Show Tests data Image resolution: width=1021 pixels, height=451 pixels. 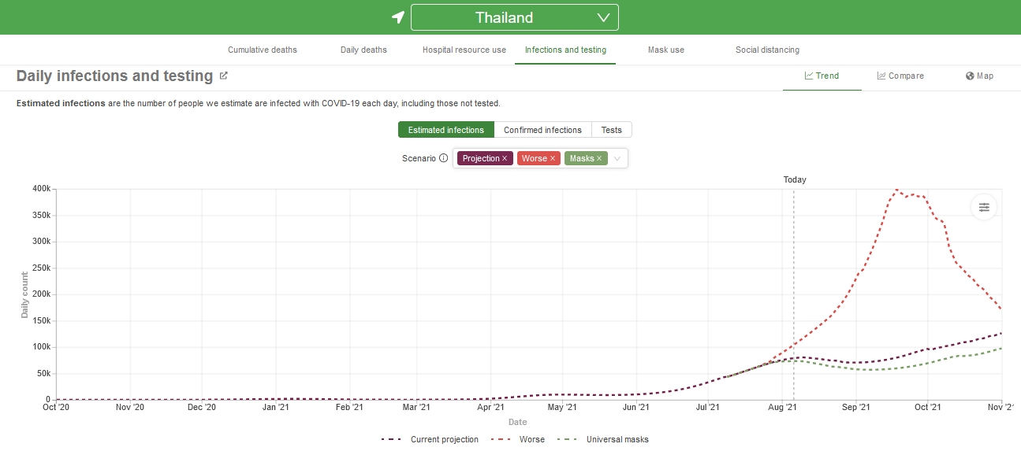click(612, 130)
